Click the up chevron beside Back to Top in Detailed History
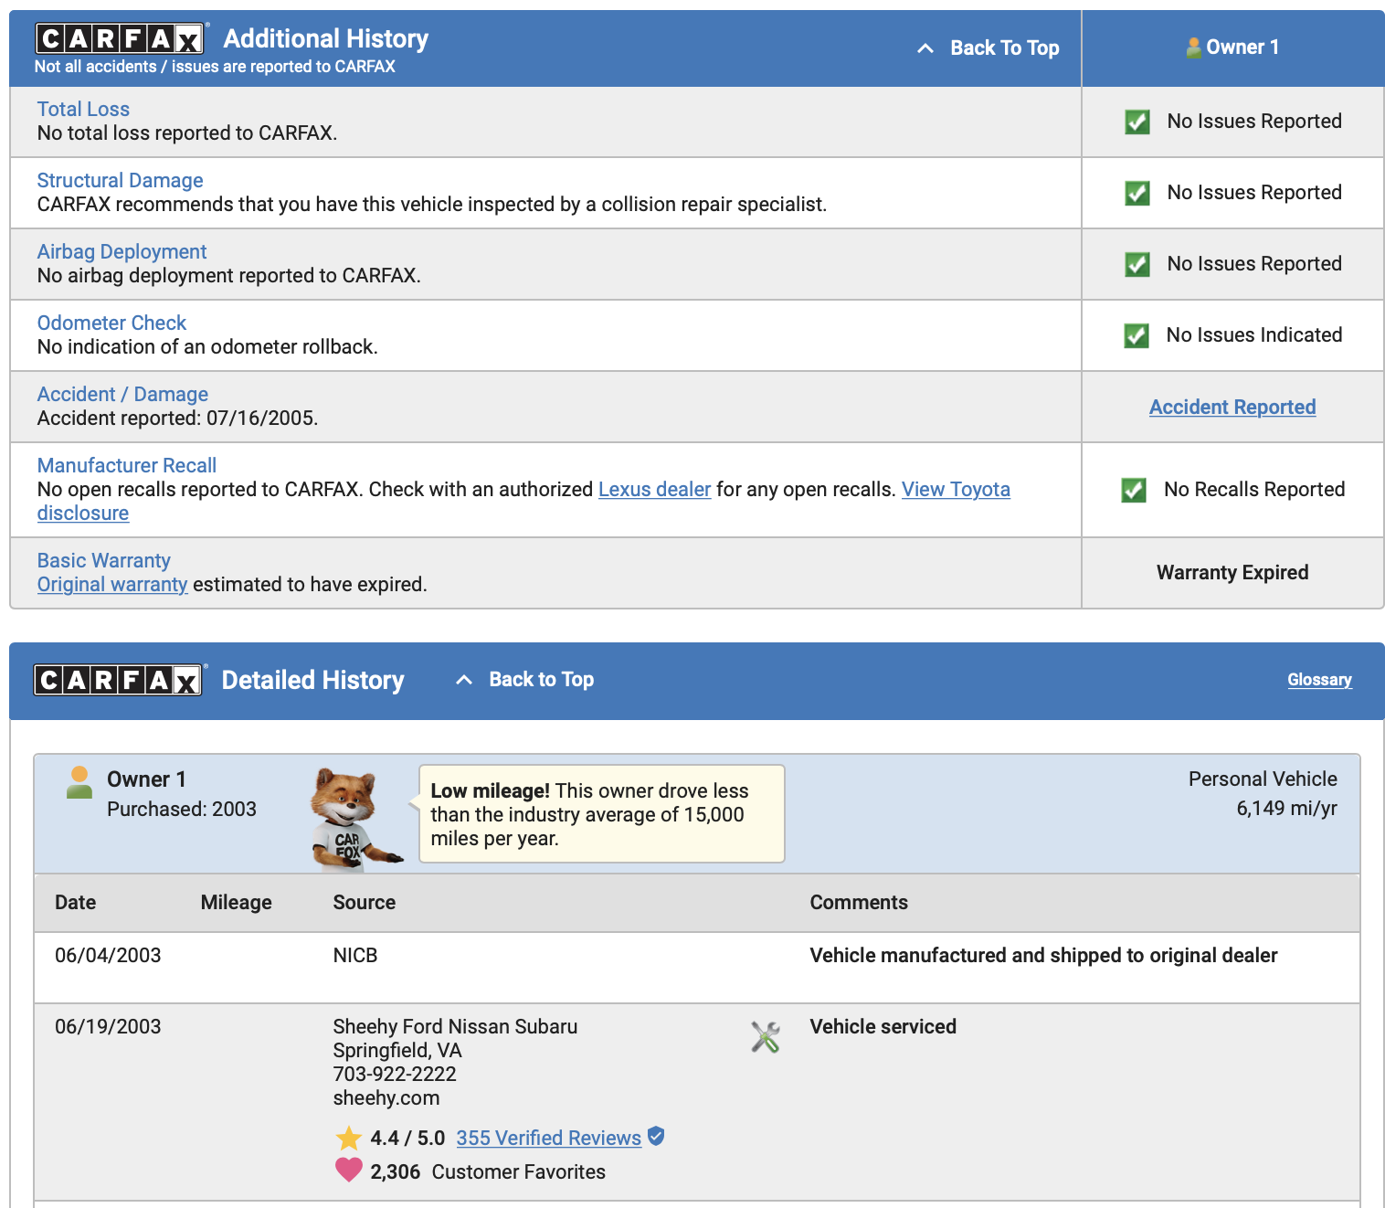 coord(464,680)
